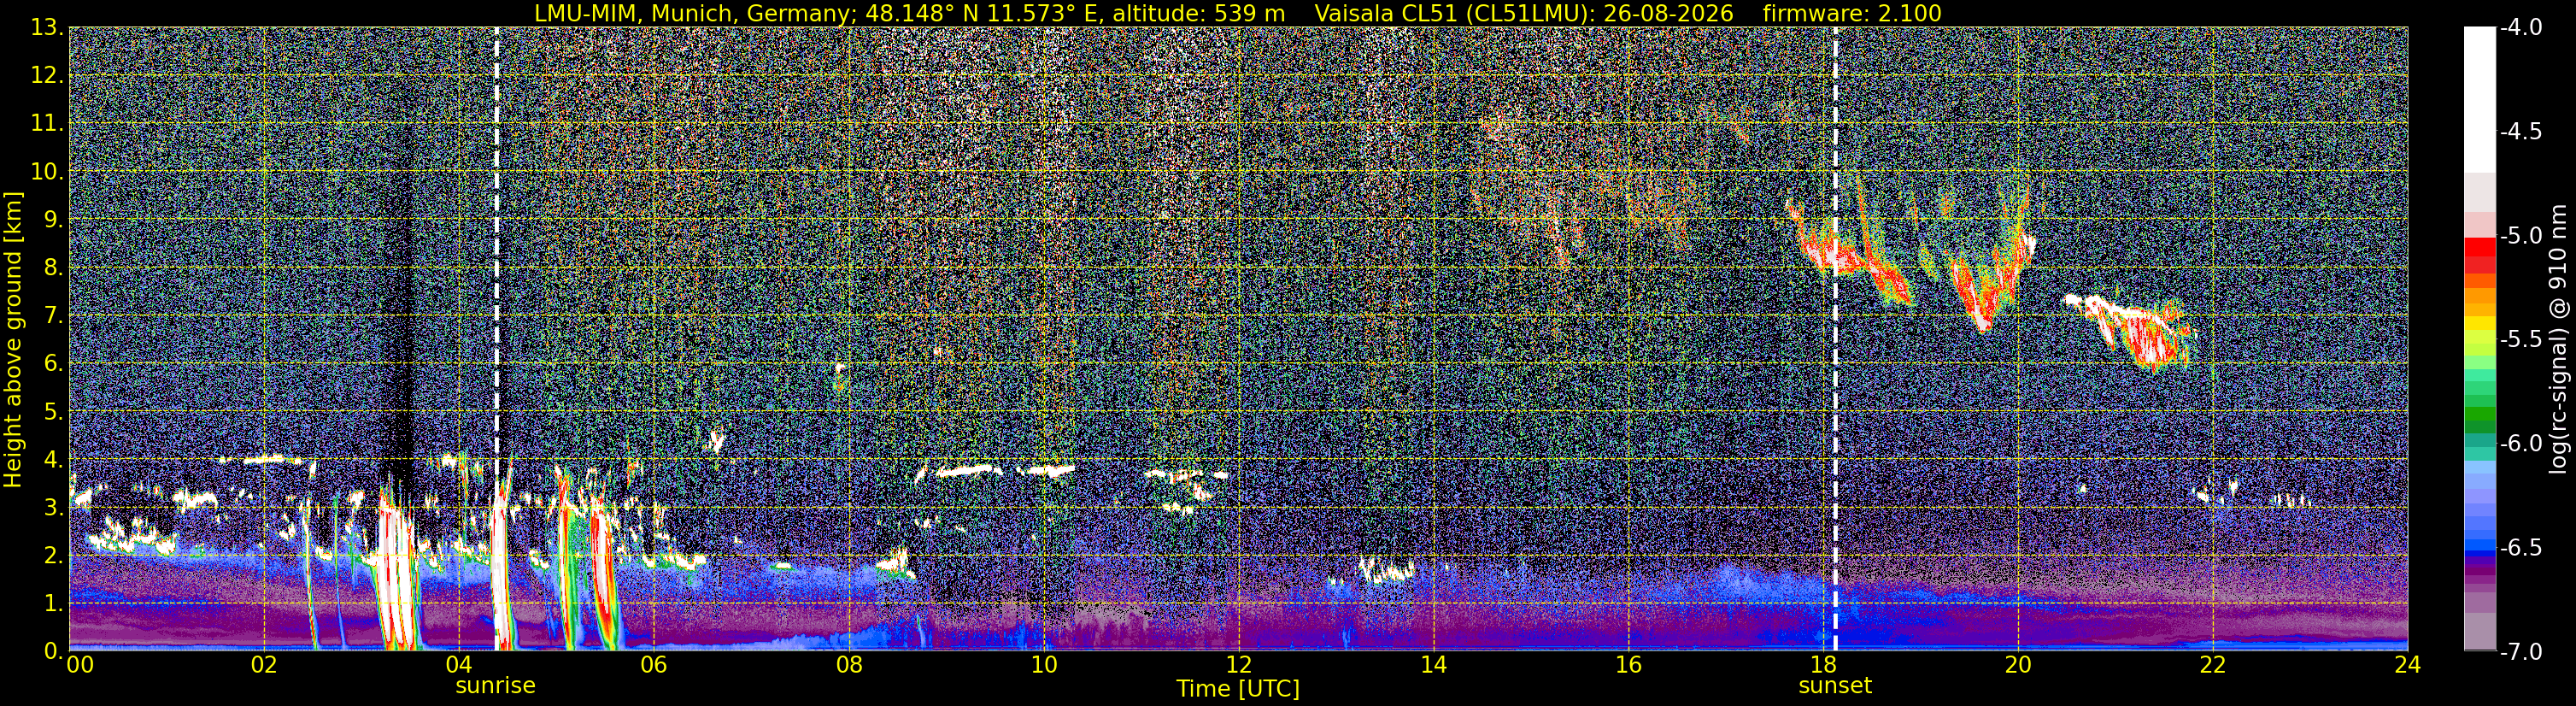Click the 14 time axis tick label
2576x706 pixels.
(x=1433, y=665)
